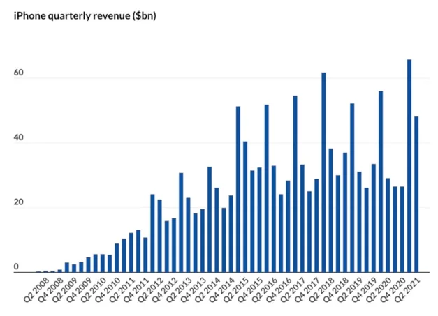Click the x-axis label 'Q4 2017'
The width and height of the screenshot is (438, 316).
pyautogui.click(x=307, y=290)
